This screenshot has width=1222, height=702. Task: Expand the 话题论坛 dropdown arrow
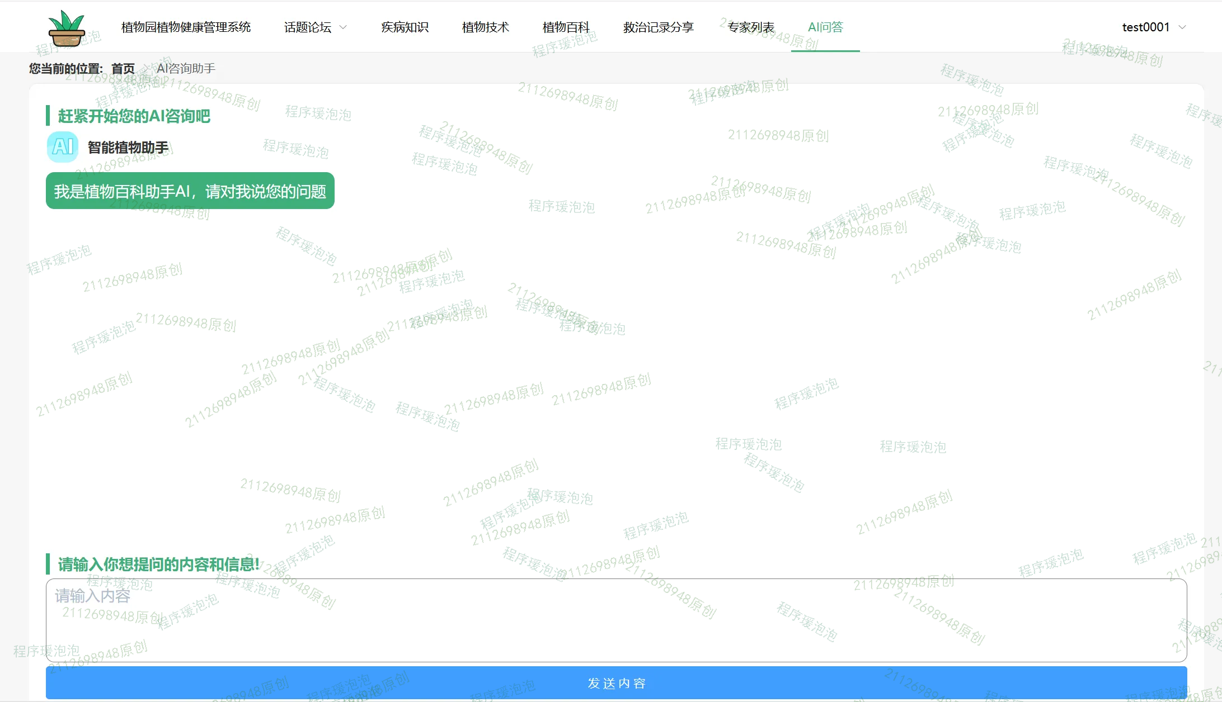click(344, 27)
